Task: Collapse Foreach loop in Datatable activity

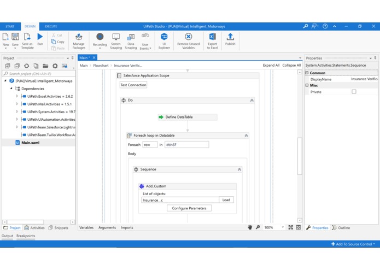Action: click(x=246, y=136)
